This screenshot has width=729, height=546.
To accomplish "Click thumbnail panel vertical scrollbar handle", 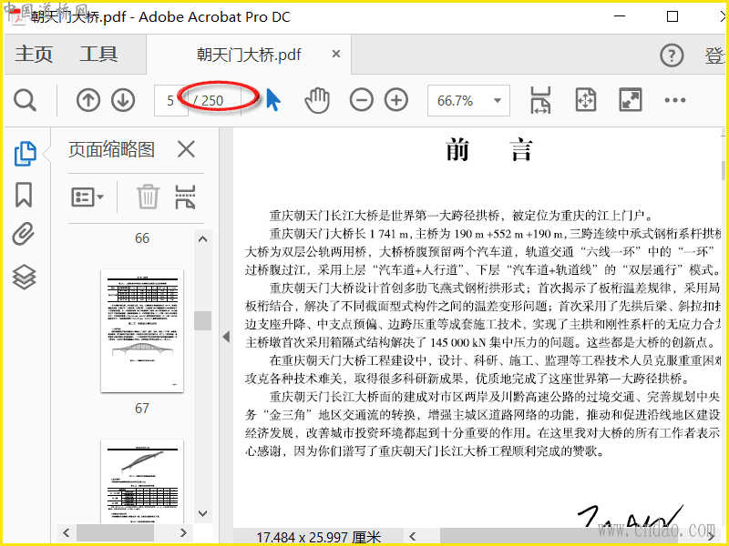I will (202, 321).
